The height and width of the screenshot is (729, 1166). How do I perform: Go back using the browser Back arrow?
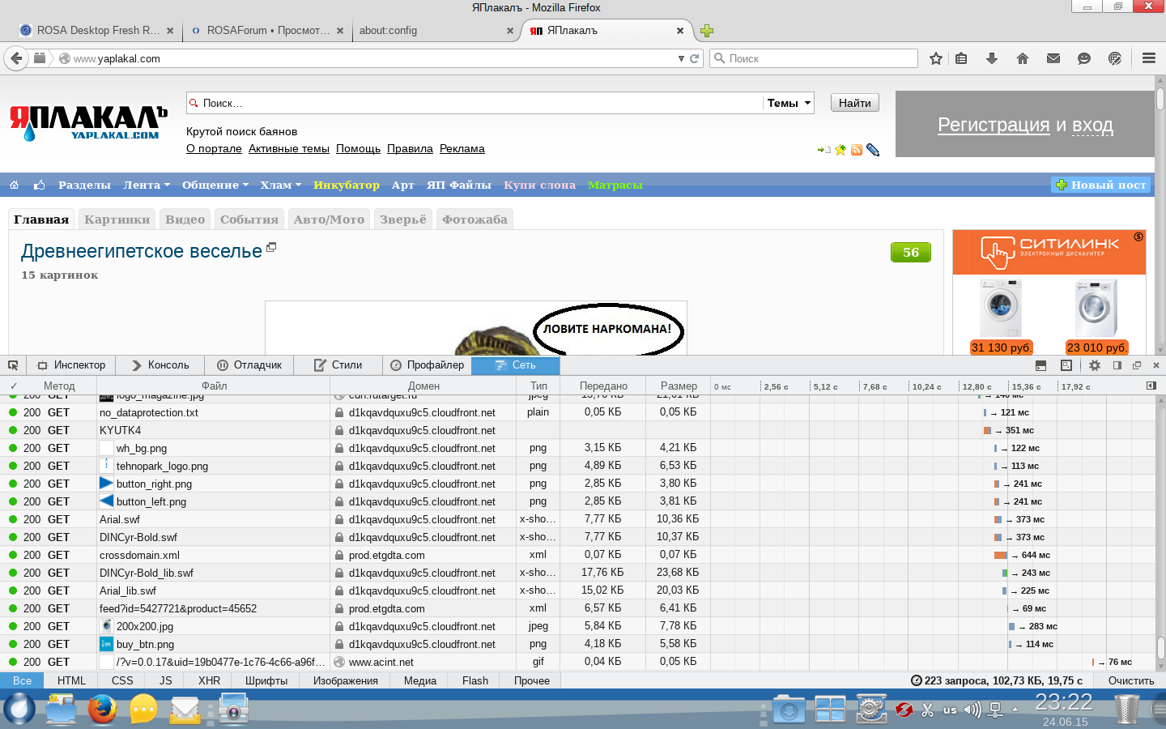(x=16, y=58)
